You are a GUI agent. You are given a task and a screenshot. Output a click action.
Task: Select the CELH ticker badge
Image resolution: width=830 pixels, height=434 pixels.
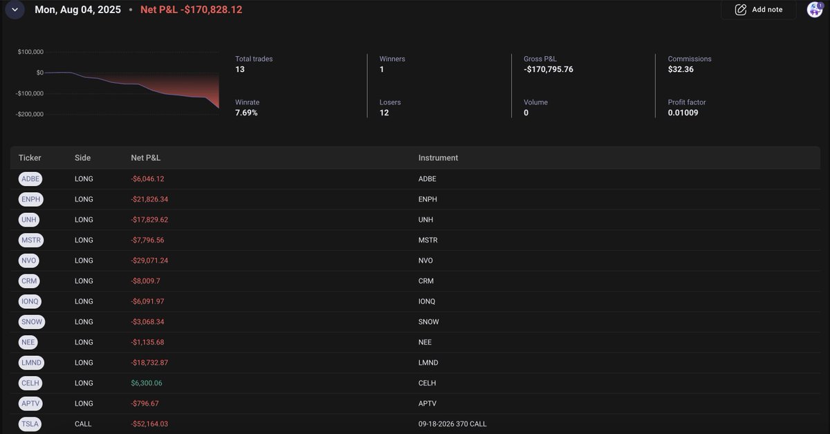click(30, 383)
